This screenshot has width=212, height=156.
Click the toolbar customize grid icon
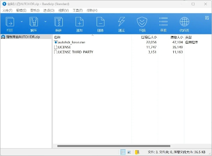[207, 18]
